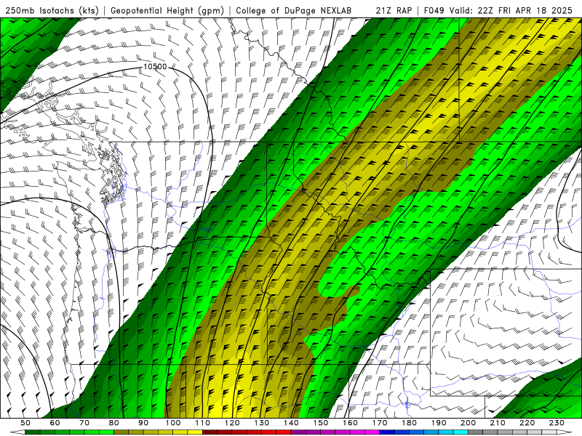Click the '50' value on the color scale
The image size is (582, 436).
pos(25,423)
